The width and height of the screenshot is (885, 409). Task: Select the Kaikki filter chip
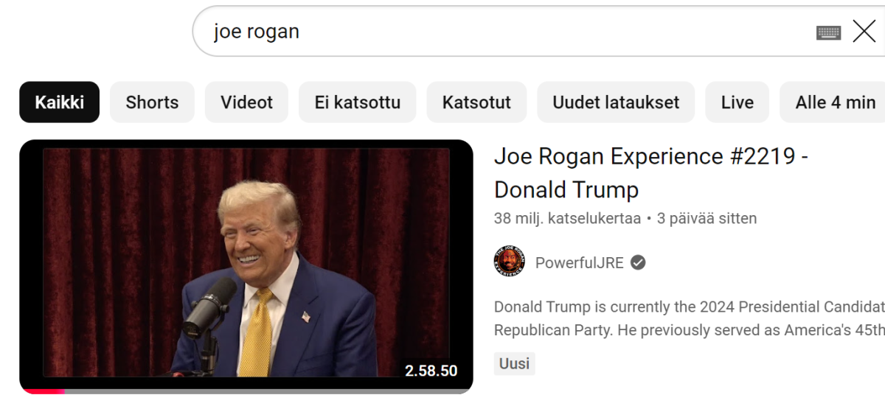pyautogui.click(x=59, y=102)
